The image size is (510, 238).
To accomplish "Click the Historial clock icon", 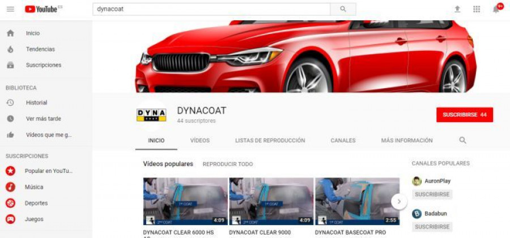I will 10,102.
